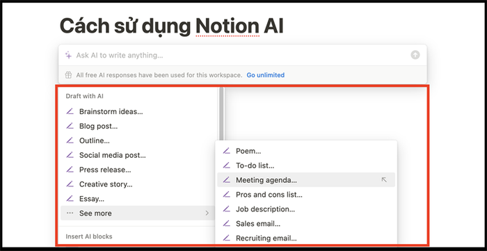487x251 pixels.
Task: Click the pencil icon next to Creative story
Action: point(70,184)
